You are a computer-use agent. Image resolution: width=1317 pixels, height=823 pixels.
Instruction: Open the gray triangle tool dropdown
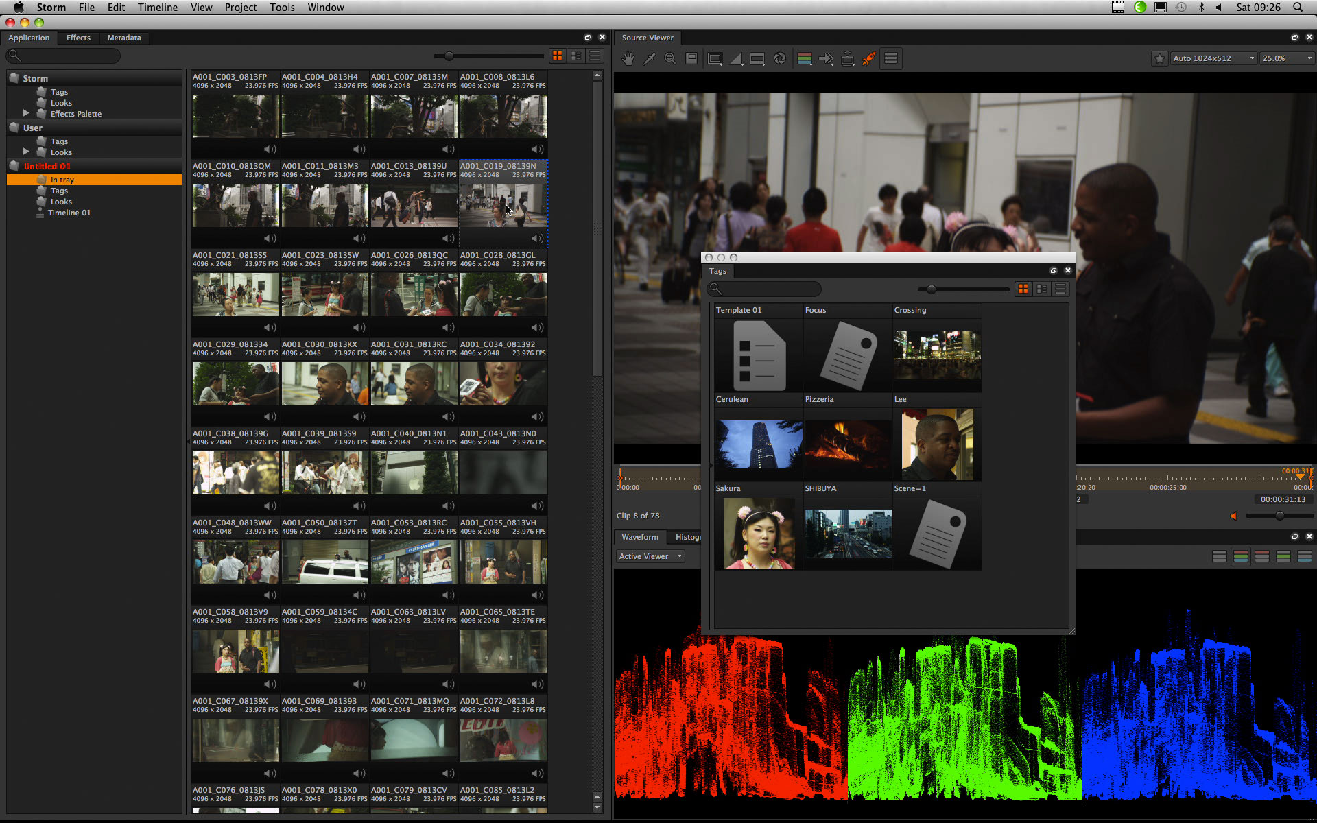737,59
